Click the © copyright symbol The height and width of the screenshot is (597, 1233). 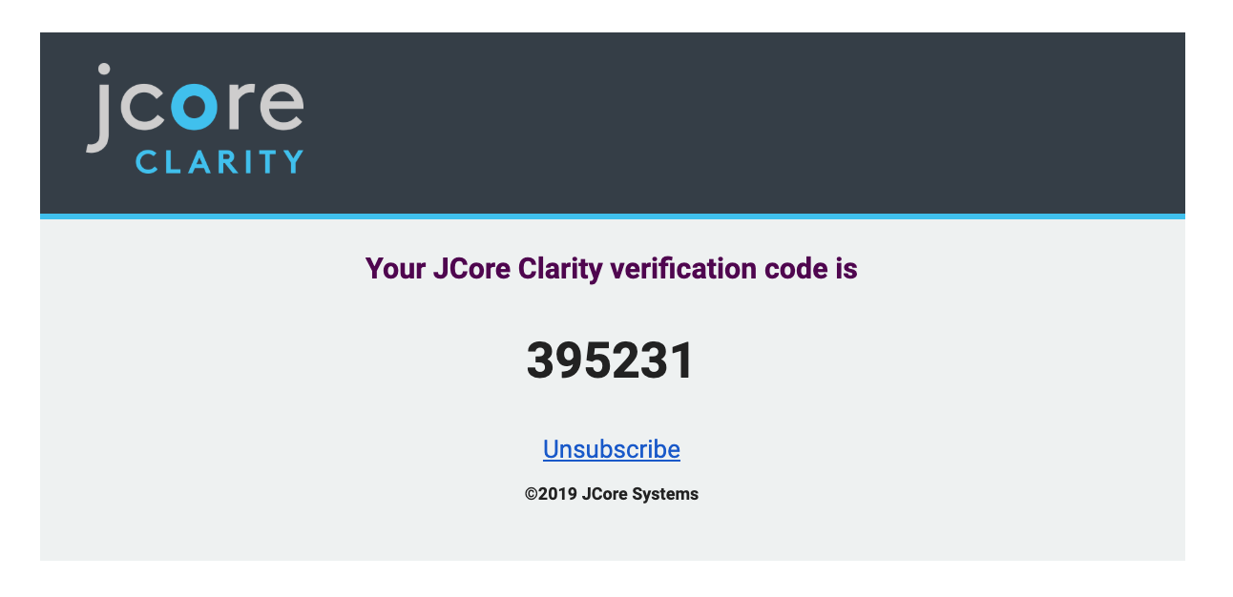(530, 494)
